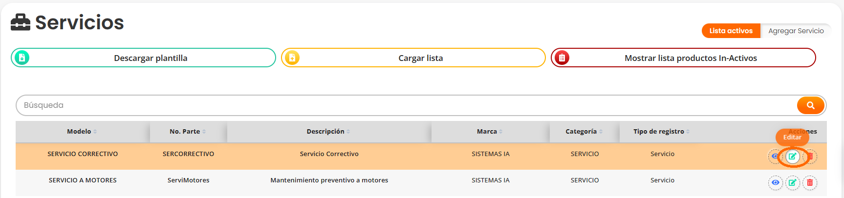The width and height of the screenshot is (844, 198).
Task: Delete the Servicio a Motores row
Action: (810, 183)
